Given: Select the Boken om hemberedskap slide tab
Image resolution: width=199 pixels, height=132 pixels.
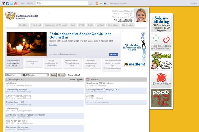Looking at the screenshot, I should pyautogui.click(x=92, y=63).
